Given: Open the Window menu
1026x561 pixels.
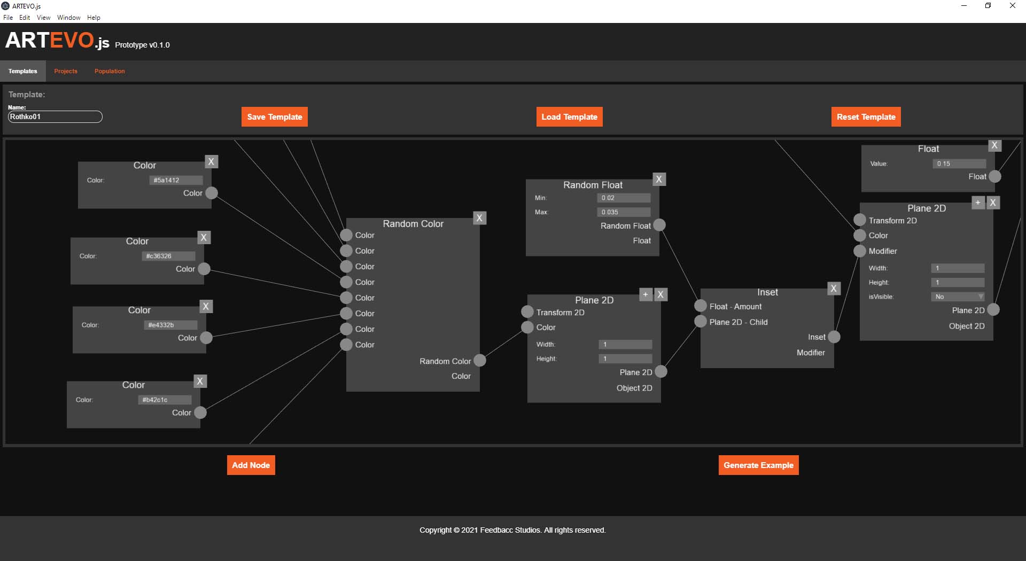Looking at the screenshot, I should point(69,18).
